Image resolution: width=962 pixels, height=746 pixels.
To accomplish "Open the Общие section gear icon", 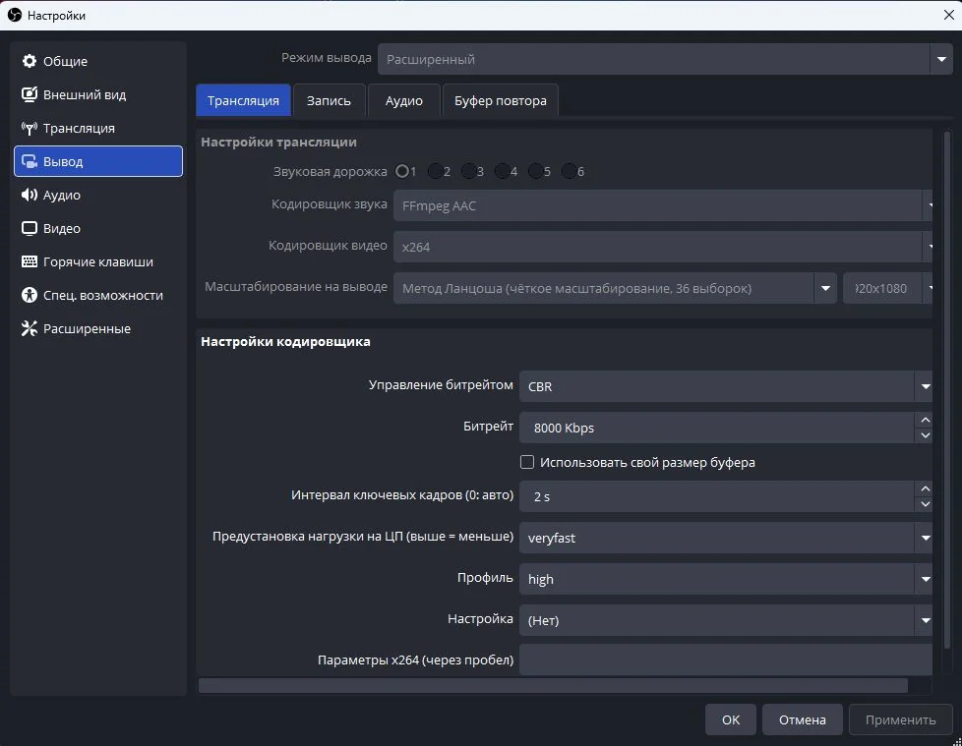I will coord(29,61).
